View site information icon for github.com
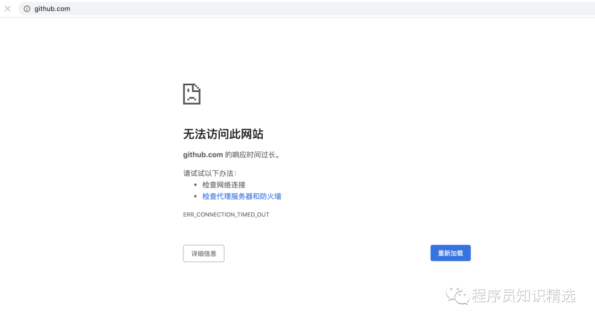 click(x=27, y=9)
